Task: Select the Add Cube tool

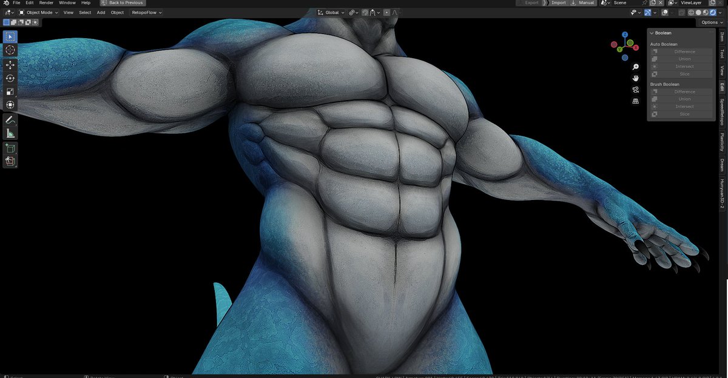Action: (10, 148)
